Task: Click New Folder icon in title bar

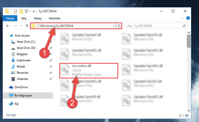Action: click(x=21, y=11)
